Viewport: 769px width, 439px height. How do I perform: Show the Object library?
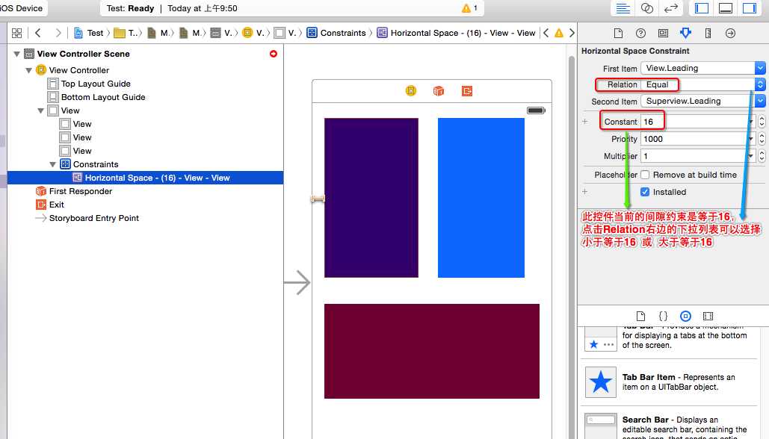coord(685,316)
